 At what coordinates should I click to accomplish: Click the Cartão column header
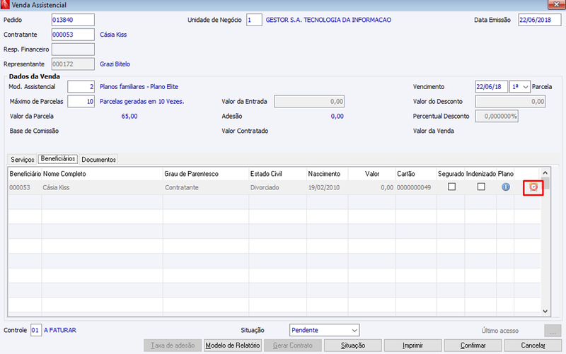416,174
